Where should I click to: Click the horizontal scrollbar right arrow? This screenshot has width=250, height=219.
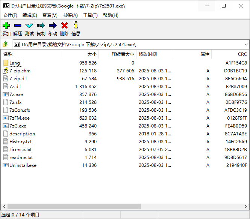coord(246,207)
